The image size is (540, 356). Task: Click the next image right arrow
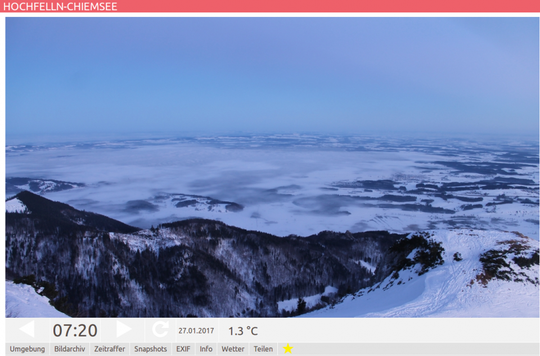pyautogui.click(x=124, y=330)
